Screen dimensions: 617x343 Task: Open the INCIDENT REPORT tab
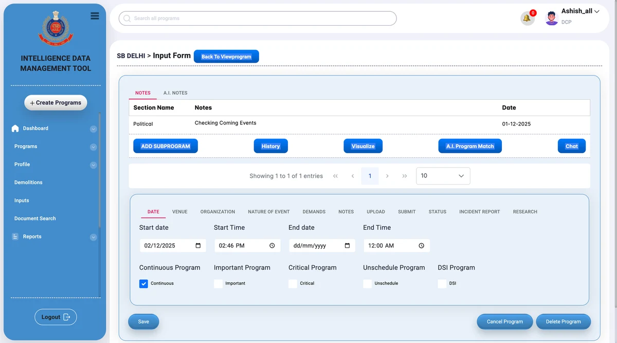point(480,212)
